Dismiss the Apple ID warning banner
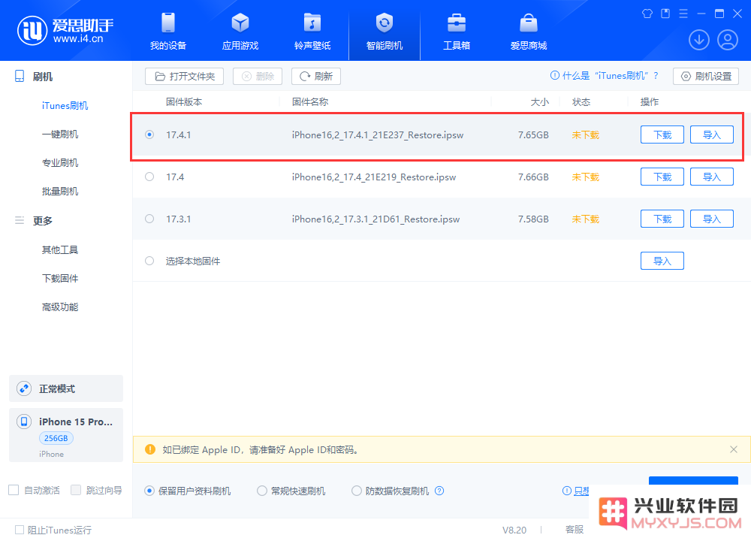The width and height of the screenshot is (751, 541). pyautogui.click(x=733, y=449)
